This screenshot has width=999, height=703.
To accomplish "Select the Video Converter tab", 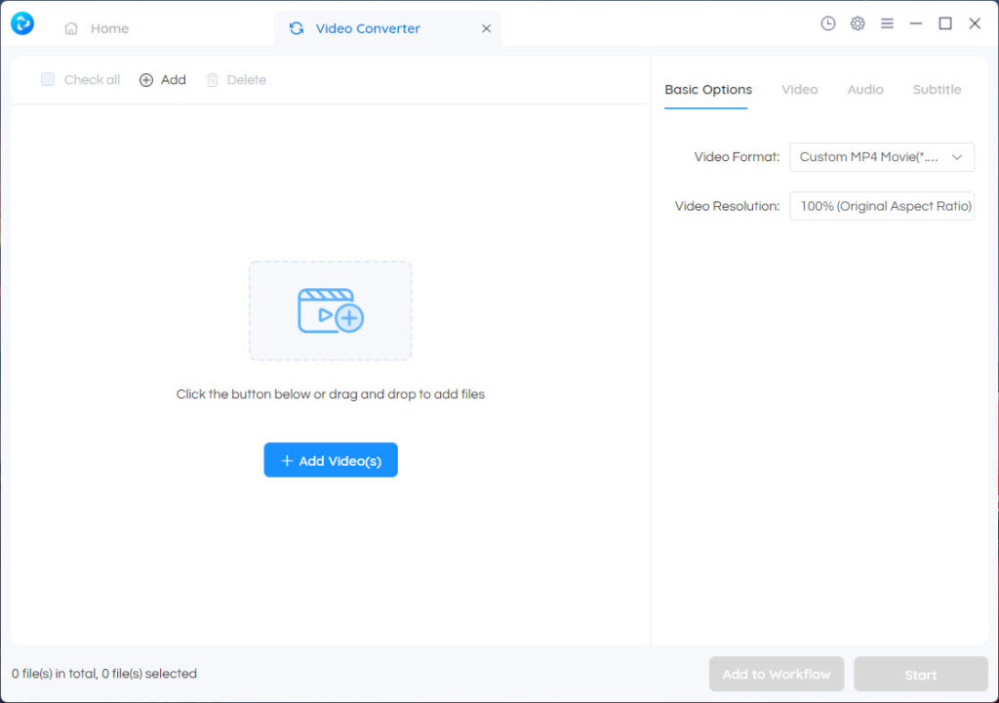I will point(387,28).
